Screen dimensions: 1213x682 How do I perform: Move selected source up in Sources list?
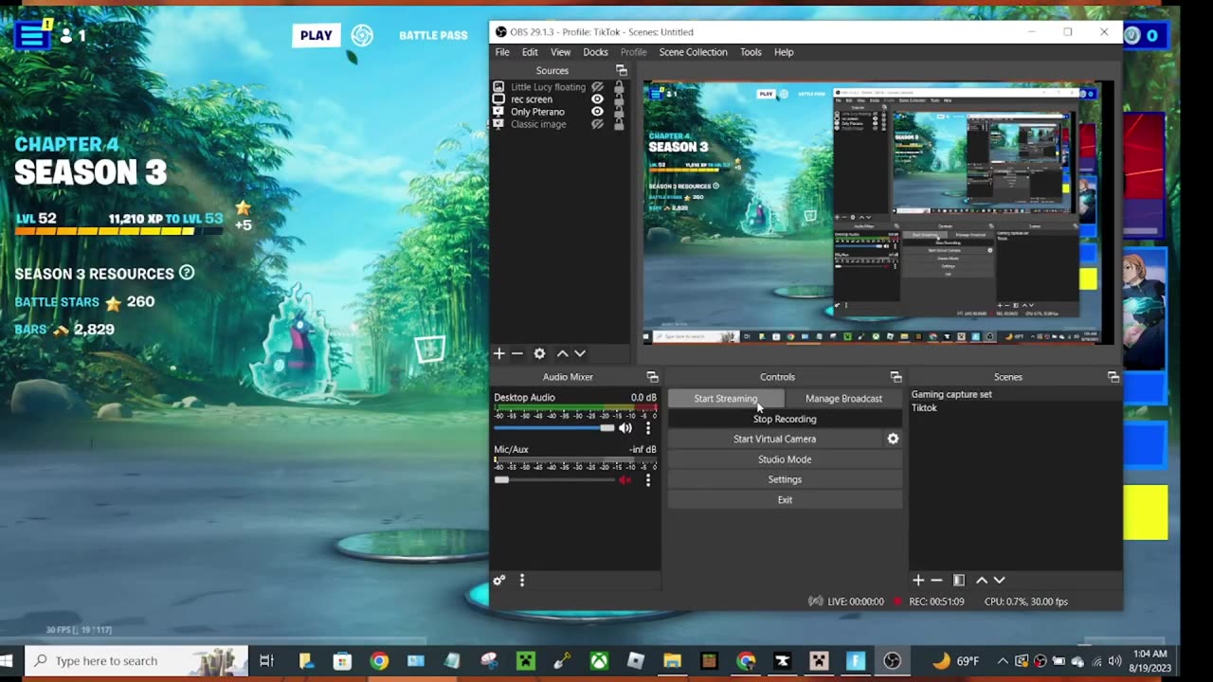pos(562,353)
